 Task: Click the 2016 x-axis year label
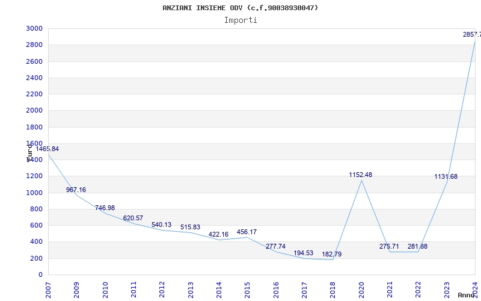tap(276, 290)
